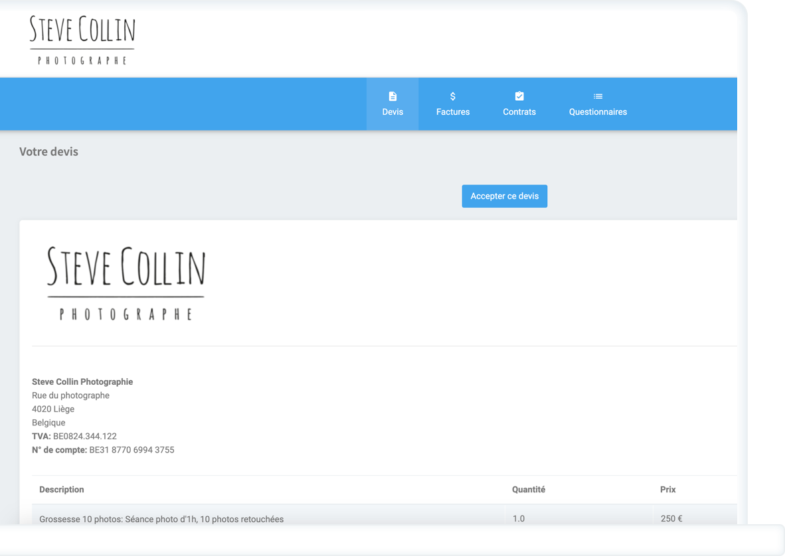
Task: Click the TVA number BE0824.344.122
Action: [85, 436]
